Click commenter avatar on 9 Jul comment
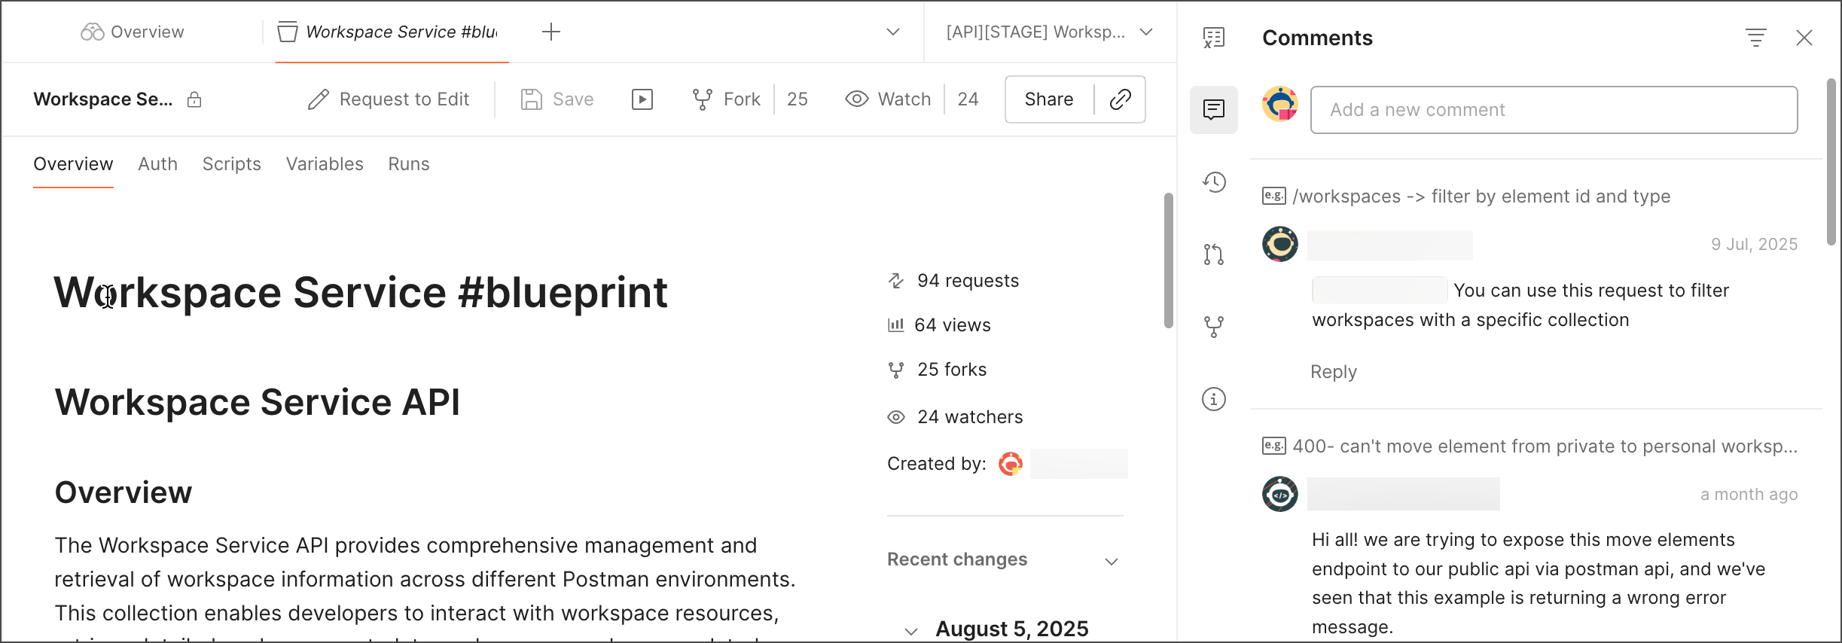 (1280, 244)
